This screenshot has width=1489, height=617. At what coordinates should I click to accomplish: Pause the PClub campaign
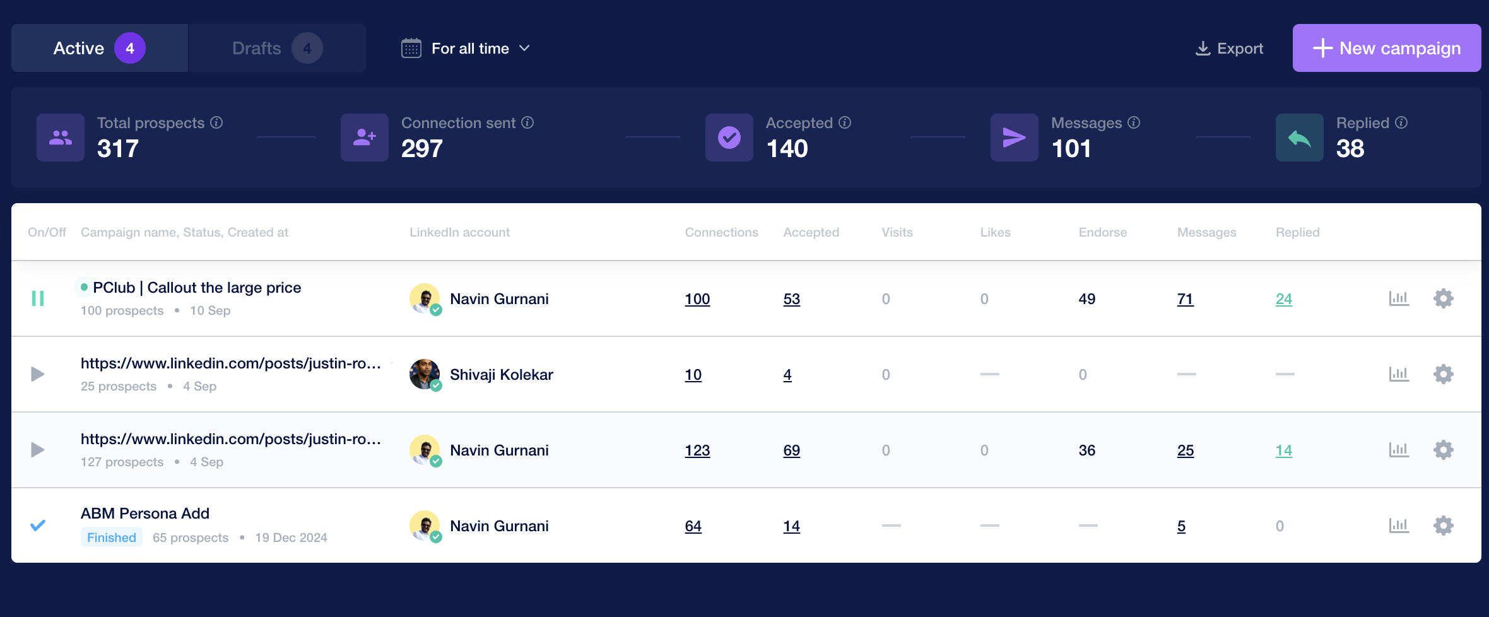pyautogui.click(x=38, y=298)
